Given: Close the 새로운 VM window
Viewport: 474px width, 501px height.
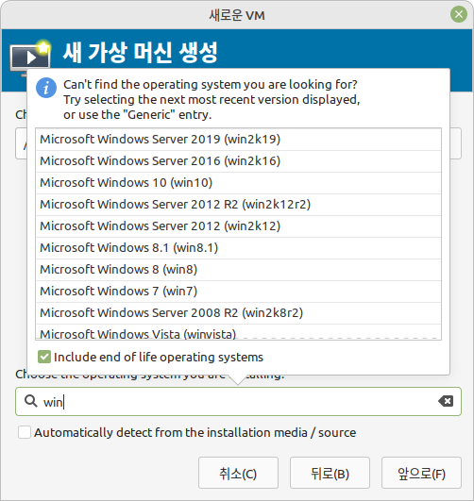Looking at the screenshot, I should [x=459, y=14].
